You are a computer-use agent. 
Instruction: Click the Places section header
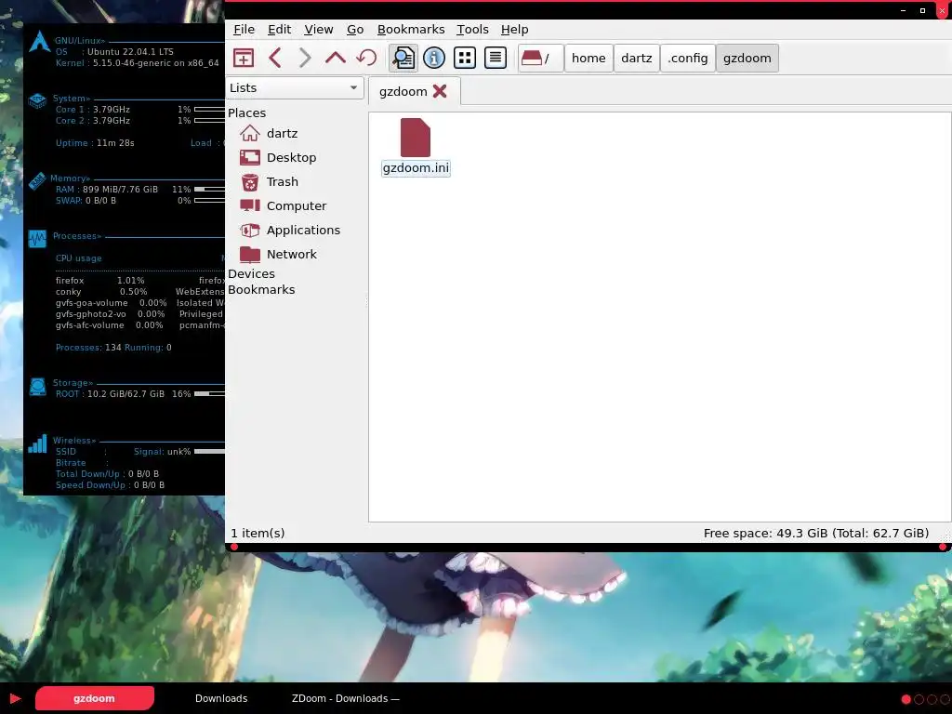point(247,112)
